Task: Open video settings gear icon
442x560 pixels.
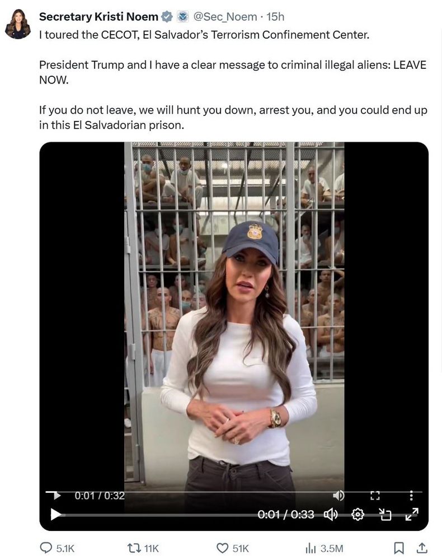Action: (358, 515)
